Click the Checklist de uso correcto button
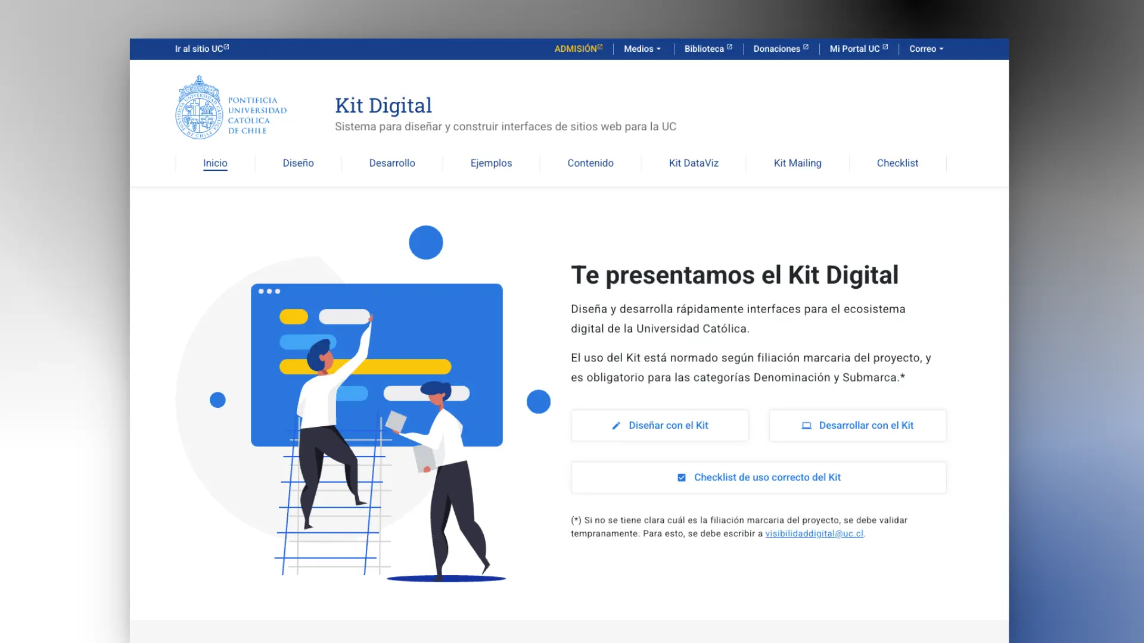 tap(758, 477)
